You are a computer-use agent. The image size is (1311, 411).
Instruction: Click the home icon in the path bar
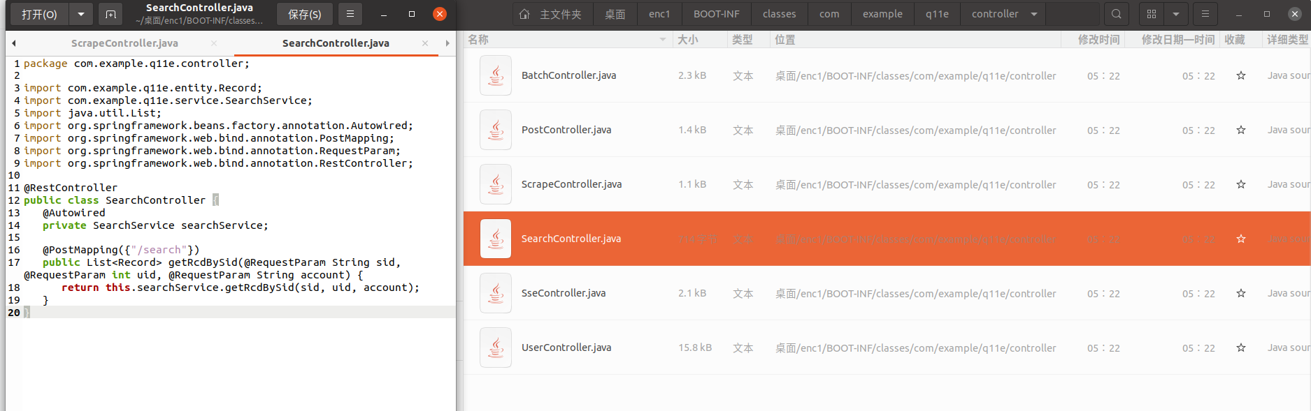point(525,14)
